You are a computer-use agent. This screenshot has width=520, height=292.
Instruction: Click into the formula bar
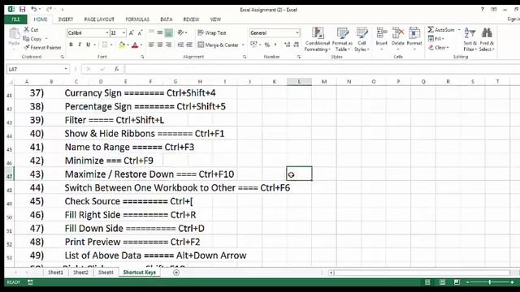(x=322, y=69)
